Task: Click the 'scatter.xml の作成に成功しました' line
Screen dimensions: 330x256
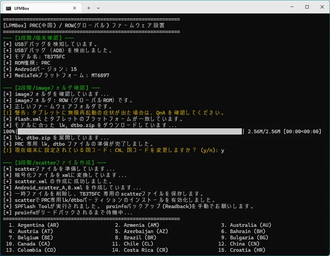Action: [x=58, y=181]
